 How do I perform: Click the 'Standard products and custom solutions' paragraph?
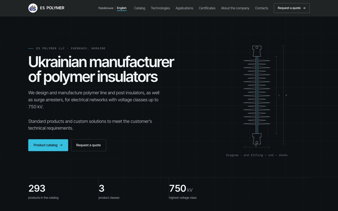point(90,124)
